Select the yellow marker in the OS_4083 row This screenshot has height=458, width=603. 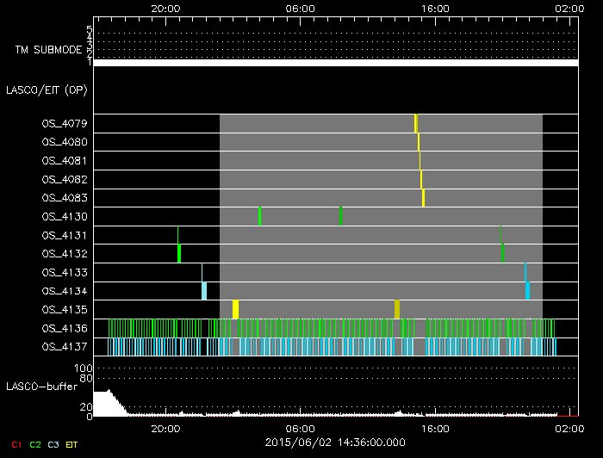424,198
